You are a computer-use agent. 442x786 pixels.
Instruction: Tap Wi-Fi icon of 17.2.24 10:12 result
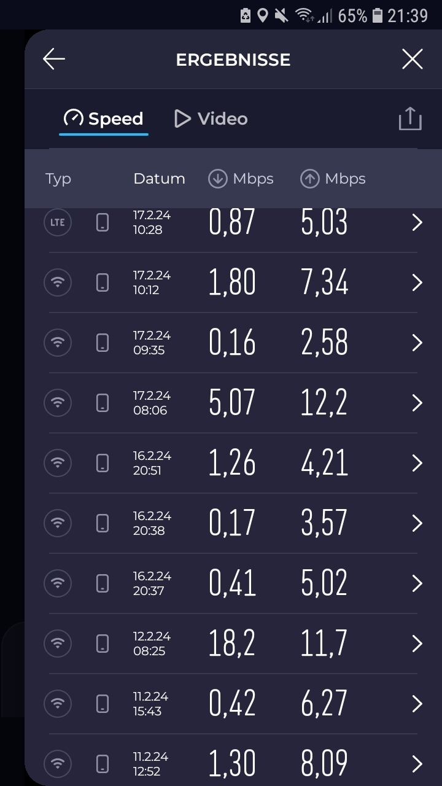pos(58,282)
